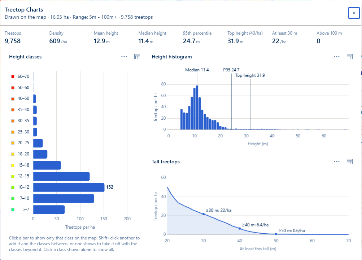Pick the 25–30 height class bar
Viewport: 362px width, 260px height.
(x=35, y=132)
